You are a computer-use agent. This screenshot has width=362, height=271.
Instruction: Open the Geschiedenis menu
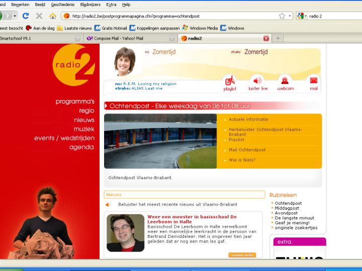pyautogui.click(x=62, y=5)
